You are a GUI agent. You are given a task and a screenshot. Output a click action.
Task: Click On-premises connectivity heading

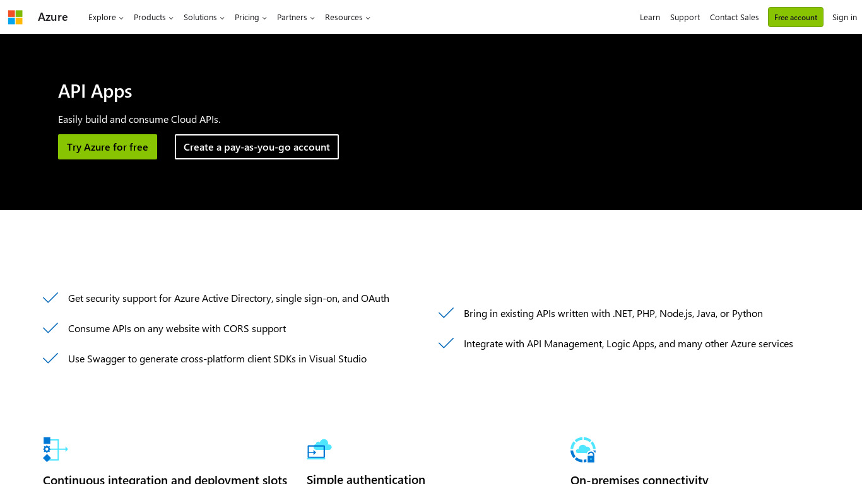639,479
